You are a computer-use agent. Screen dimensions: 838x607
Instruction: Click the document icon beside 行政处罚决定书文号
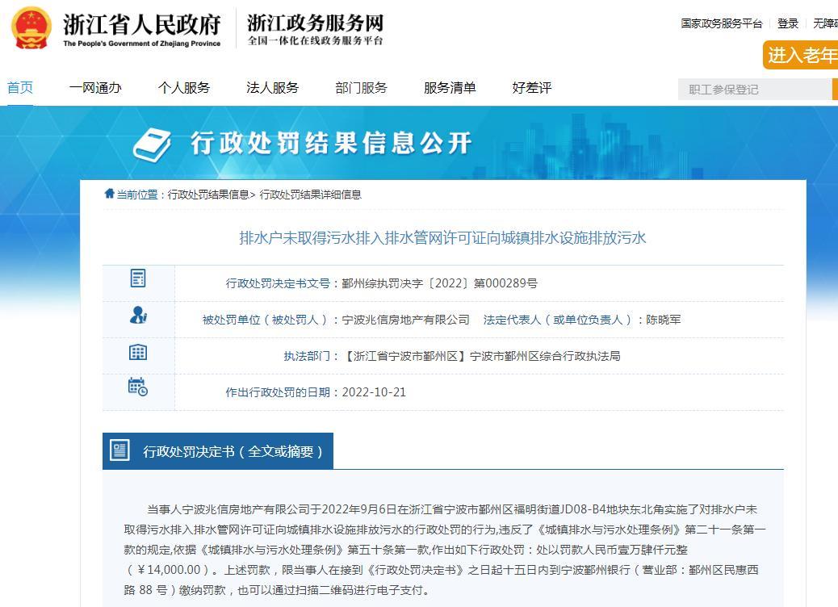[x=138, y=278]
